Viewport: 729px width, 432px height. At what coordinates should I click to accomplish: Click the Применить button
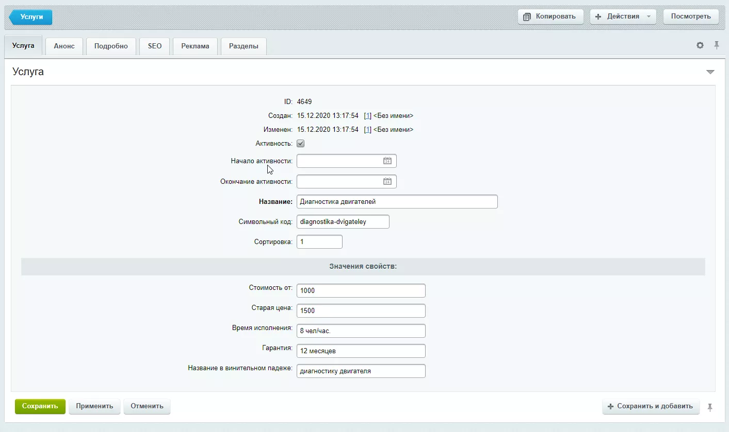(94, 406)
